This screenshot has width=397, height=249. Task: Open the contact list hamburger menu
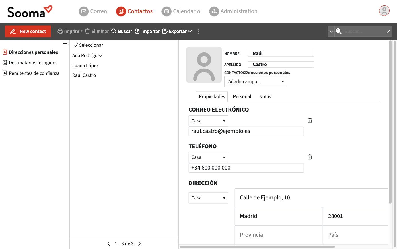click(x=65, y=44)
